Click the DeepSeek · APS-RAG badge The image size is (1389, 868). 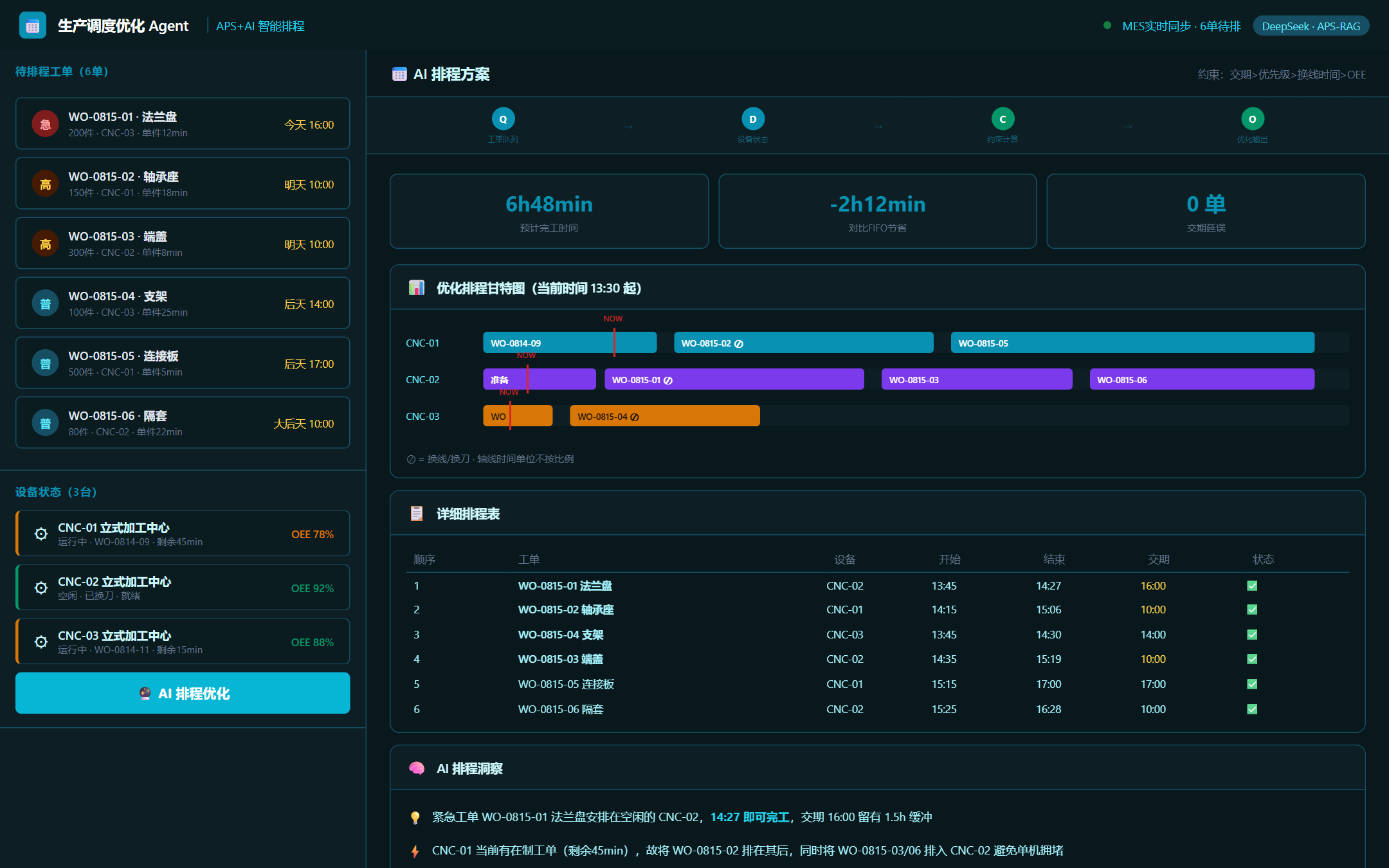pyautogui.click(x=1311, y=26)
